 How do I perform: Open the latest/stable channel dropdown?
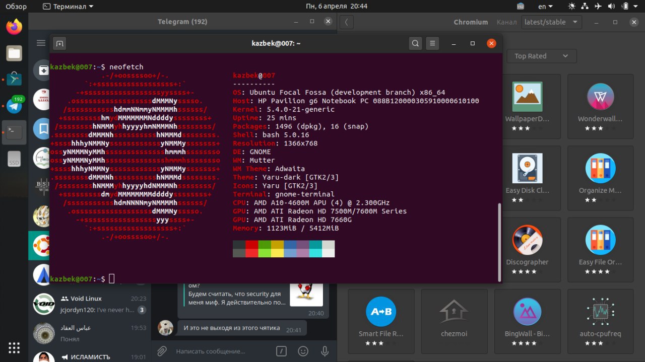point(551,22)
